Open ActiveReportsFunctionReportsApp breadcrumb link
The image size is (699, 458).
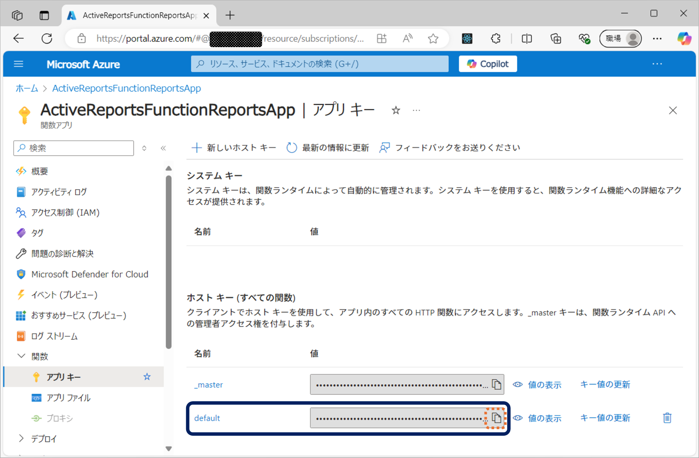click(x=127, y=88)
